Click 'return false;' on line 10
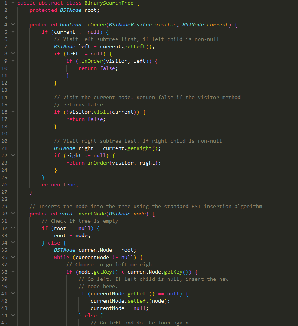The image size is (298, 326). pos(98,68)
